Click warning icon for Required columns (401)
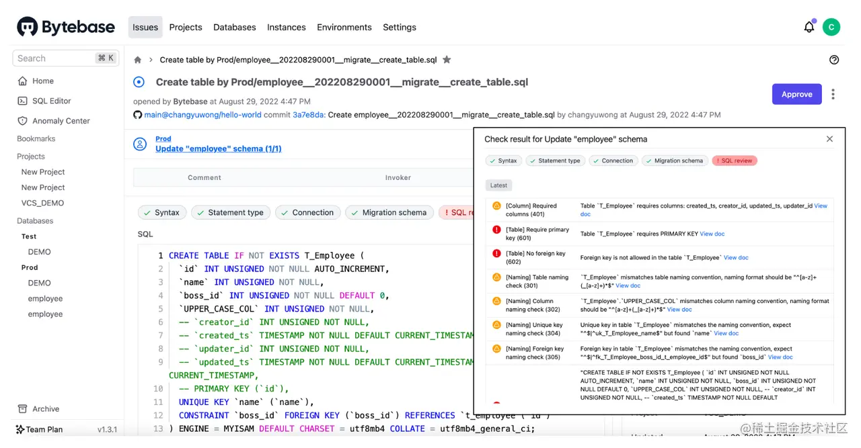Image resolution: width=861 pixels, height=448 pixels. coord(496,206)
